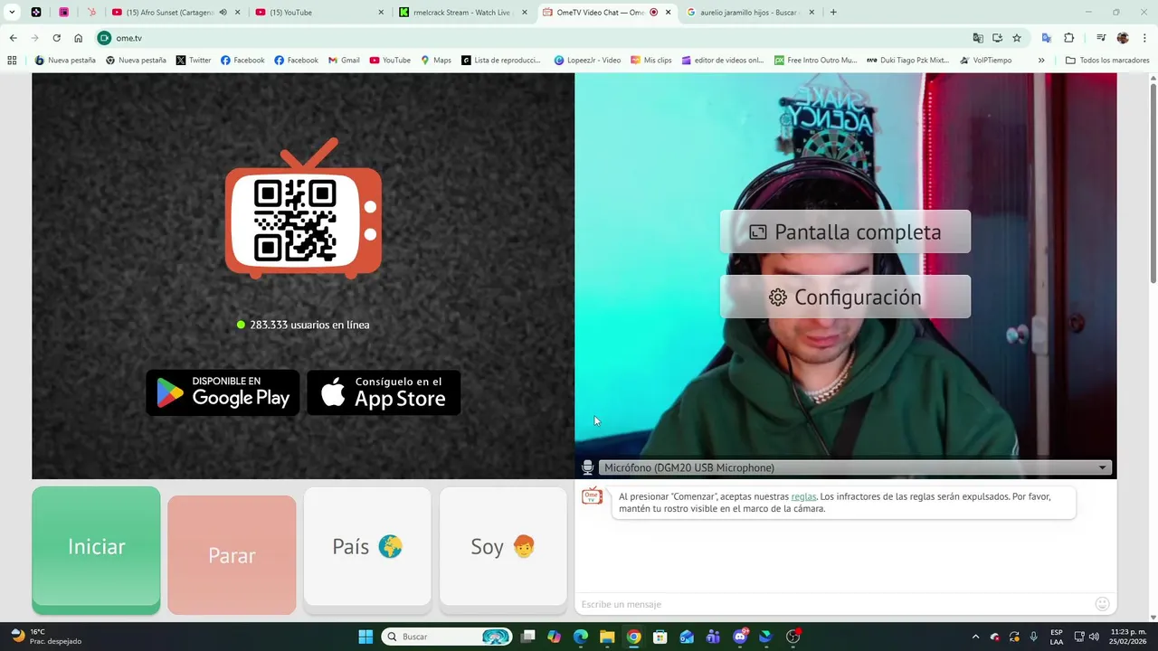Open the Lista de reproducci... bookmark
The width and height of the screenshot is (1158, 651).
point(500,61)
